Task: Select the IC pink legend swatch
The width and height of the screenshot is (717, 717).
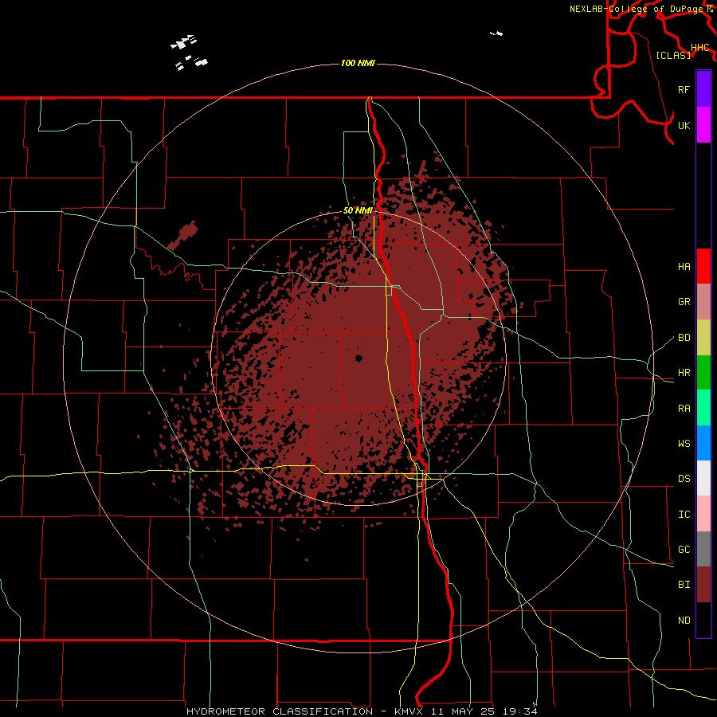Action: (x=703, y=514)
